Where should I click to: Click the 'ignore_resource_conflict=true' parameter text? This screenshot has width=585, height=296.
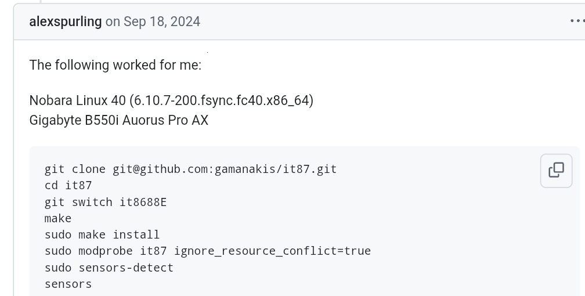coord(273,251)
